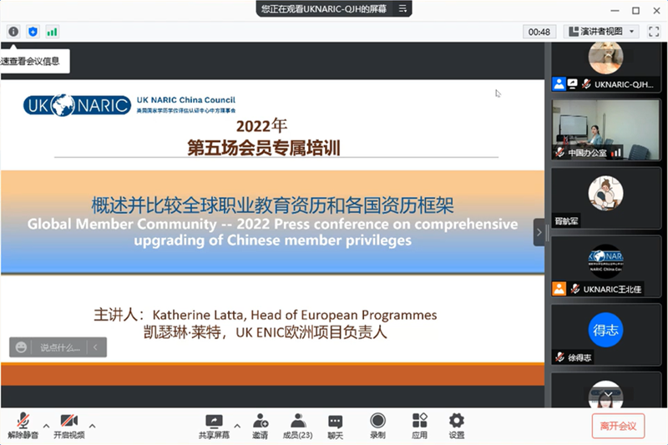Expand share screen options arrow
668x445 pixels.
coord(237,425)
